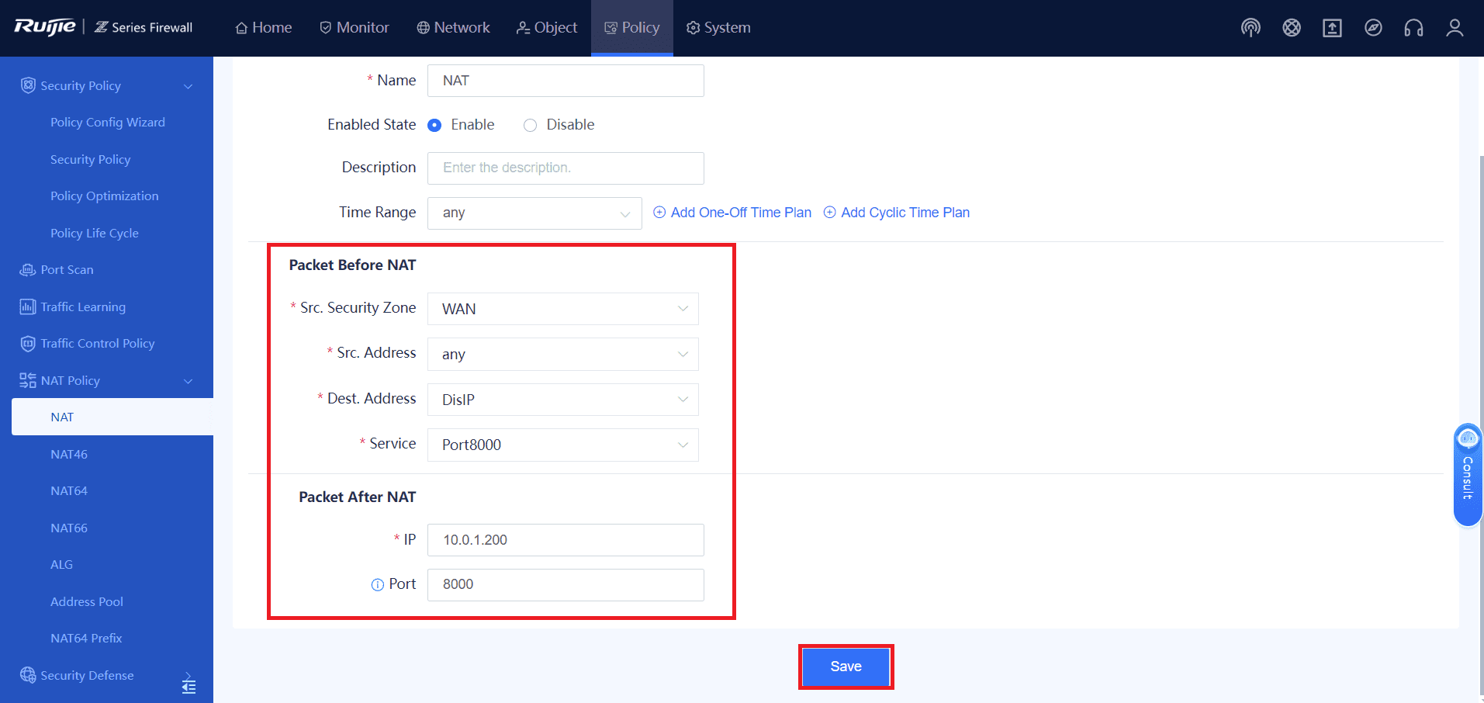Open NAT64 Prefix in sidebar

click(86, 639)
